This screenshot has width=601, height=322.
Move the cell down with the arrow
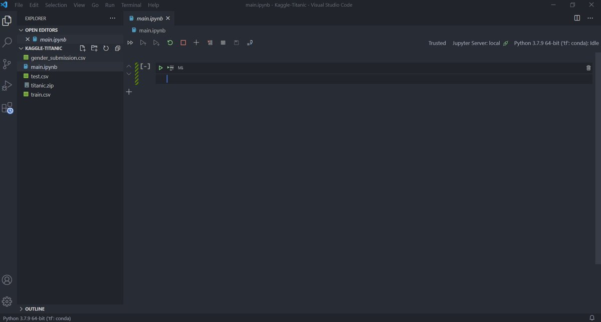(x=129, y=74)
